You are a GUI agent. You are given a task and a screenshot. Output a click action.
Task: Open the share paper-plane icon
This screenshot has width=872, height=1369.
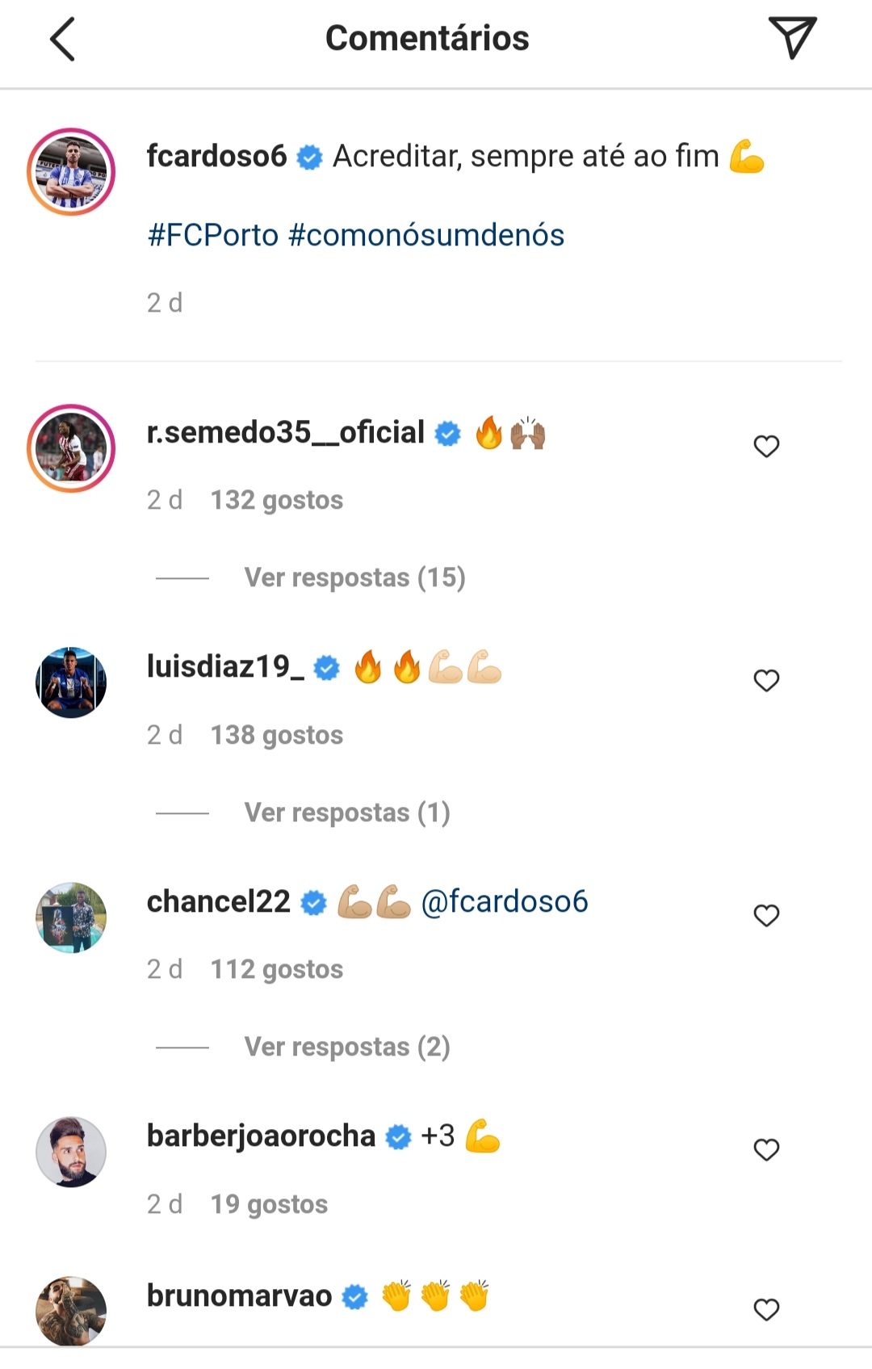click(x=792, y=38)
